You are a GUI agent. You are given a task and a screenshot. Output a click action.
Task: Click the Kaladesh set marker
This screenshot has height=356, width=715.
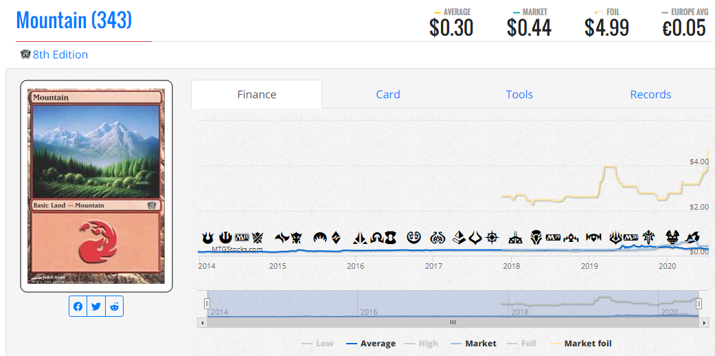point(414,238)
